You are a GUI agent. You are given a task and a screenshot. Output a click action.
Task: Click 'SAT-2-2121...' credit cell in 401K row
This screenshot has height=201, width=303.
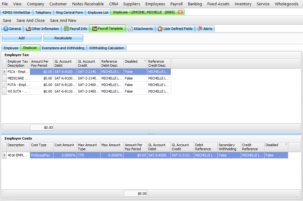click(x=182, y=155)
